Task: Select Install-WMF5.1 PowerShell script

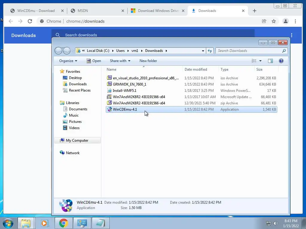Action: coord(191,91)
